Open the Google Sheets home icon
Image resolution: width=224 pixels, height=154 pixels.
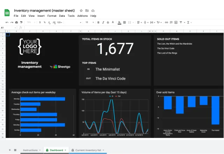7,13
